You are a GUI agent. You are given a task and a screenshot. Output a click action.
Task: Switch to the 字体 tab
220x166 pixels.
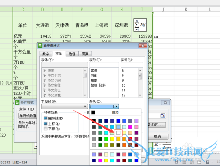(x=59, y=54)
